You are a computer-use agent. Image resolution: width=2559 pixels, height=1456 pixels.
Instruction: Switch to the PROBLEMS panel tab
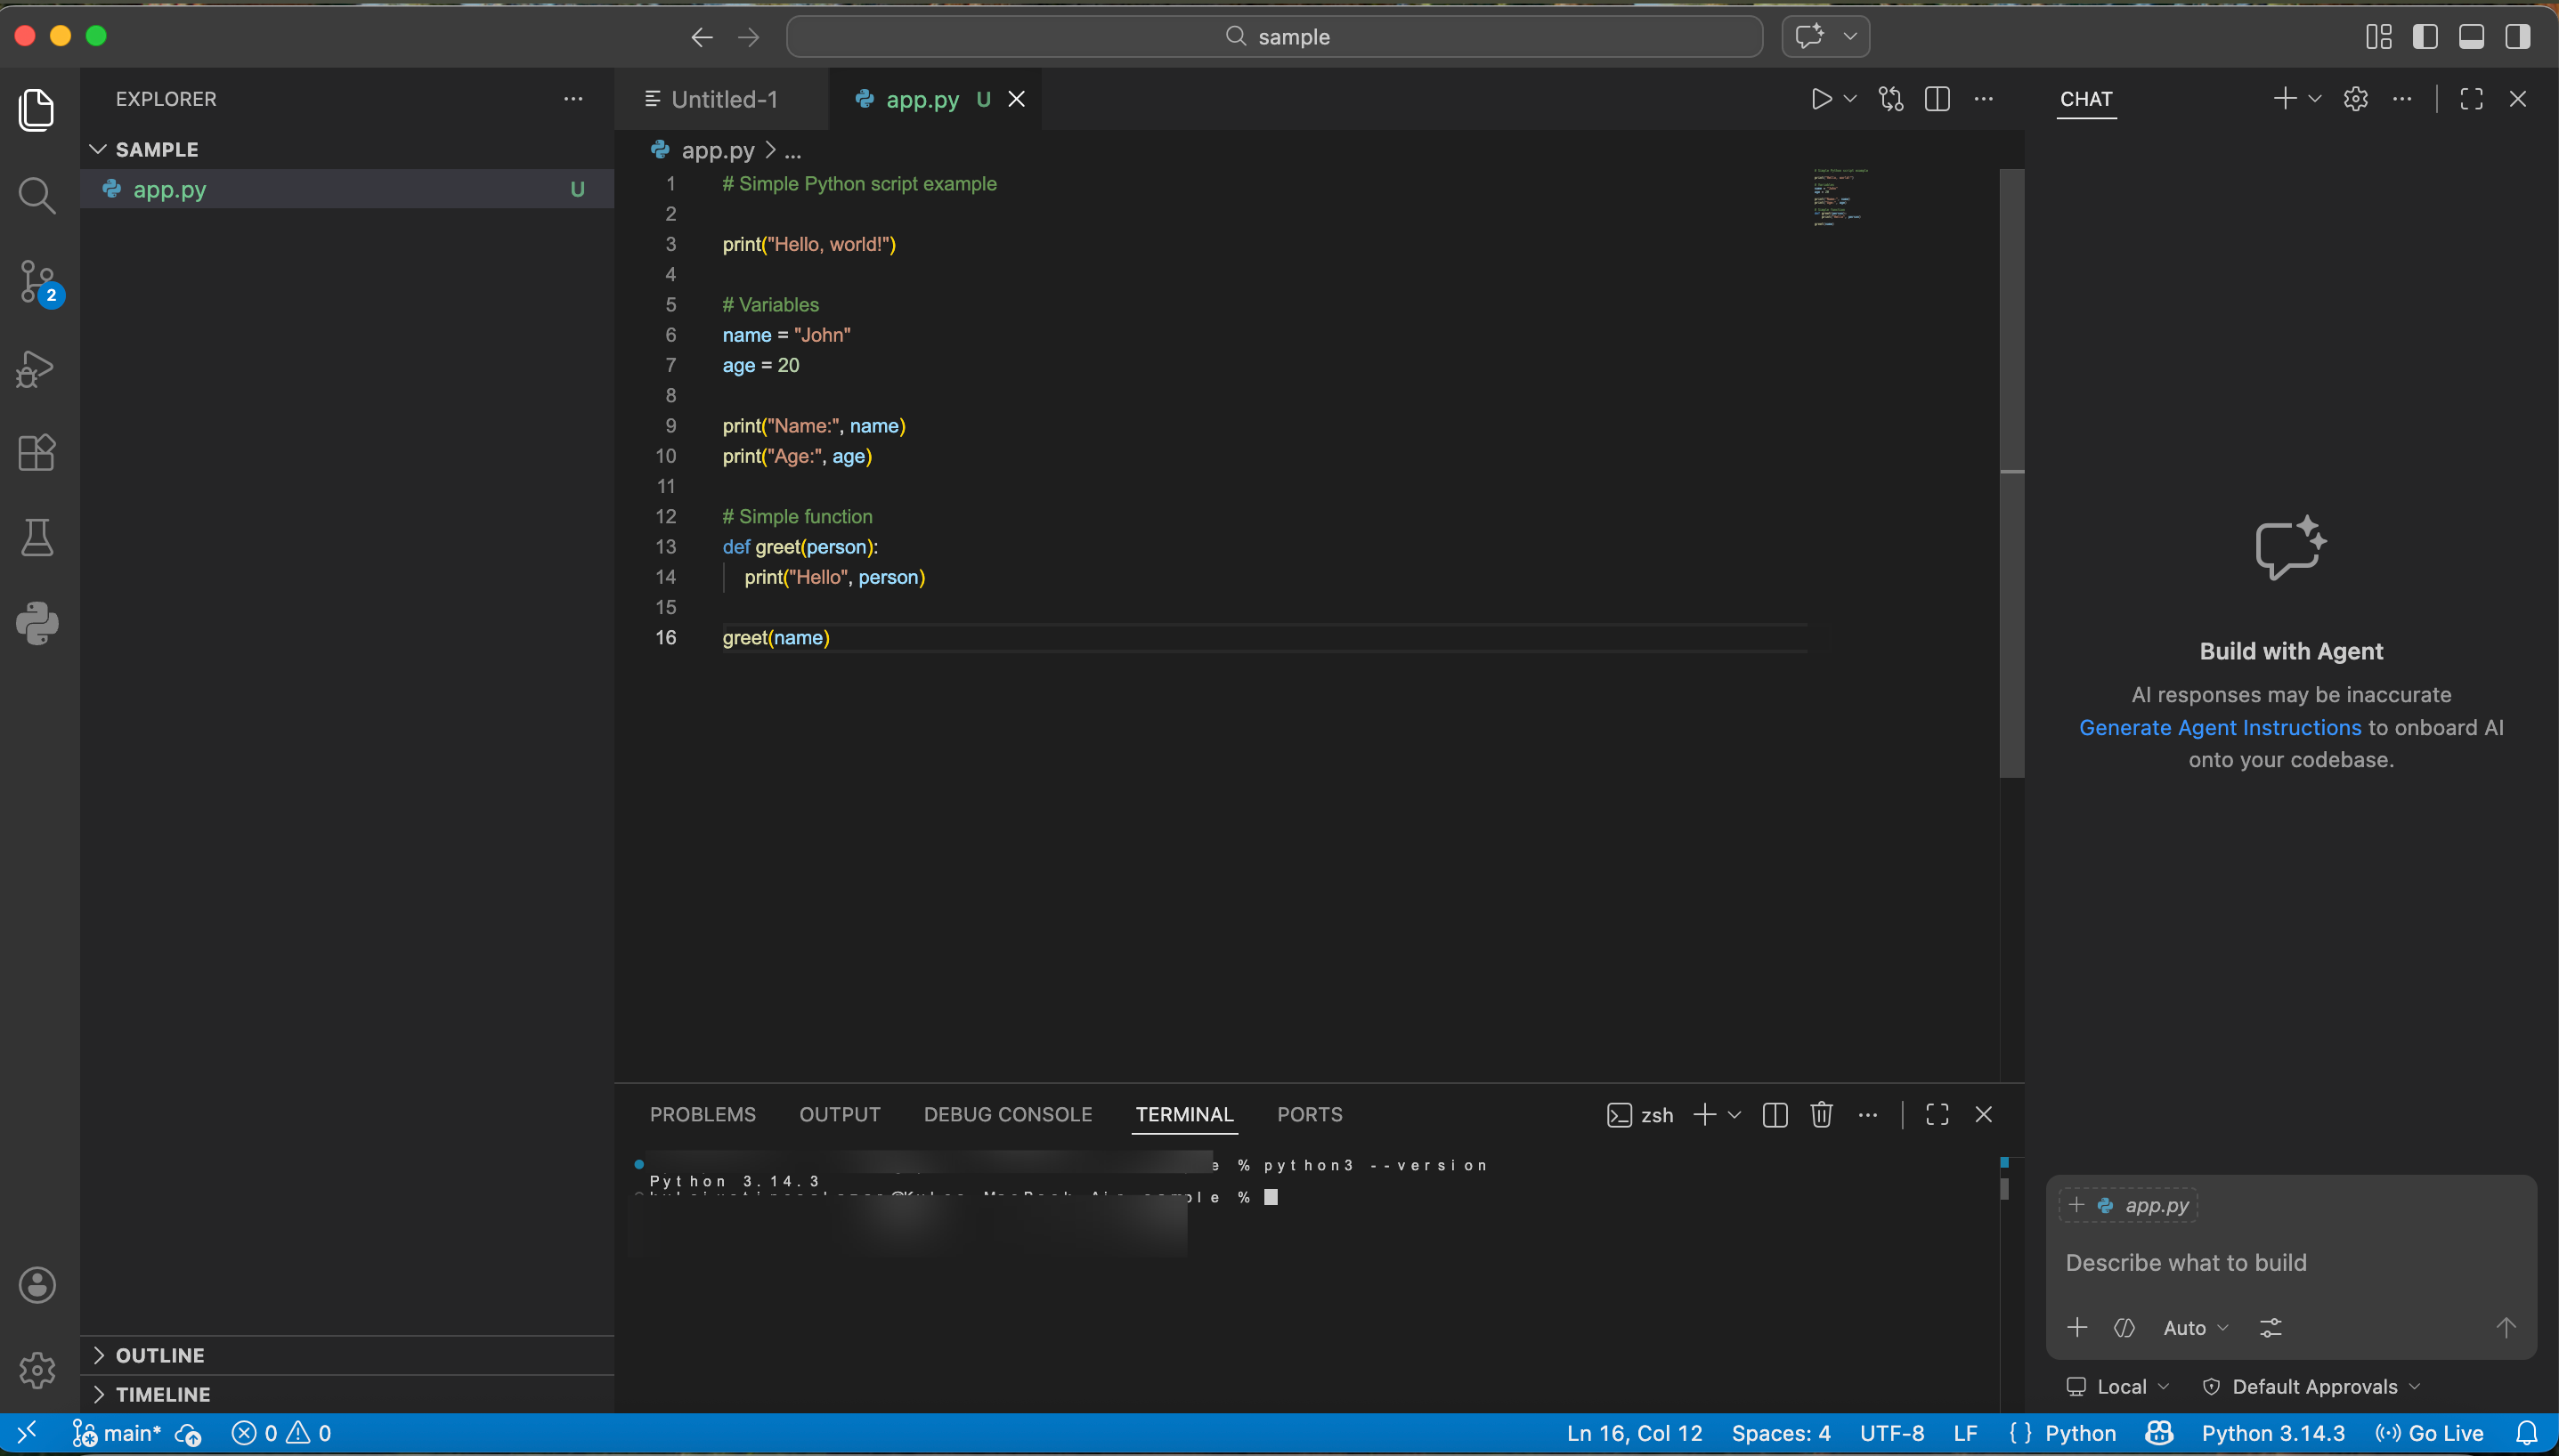[x=703, y=1114]
